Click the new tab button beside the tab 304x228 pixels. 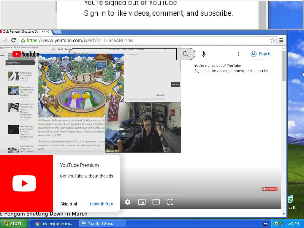pos(57,31)
